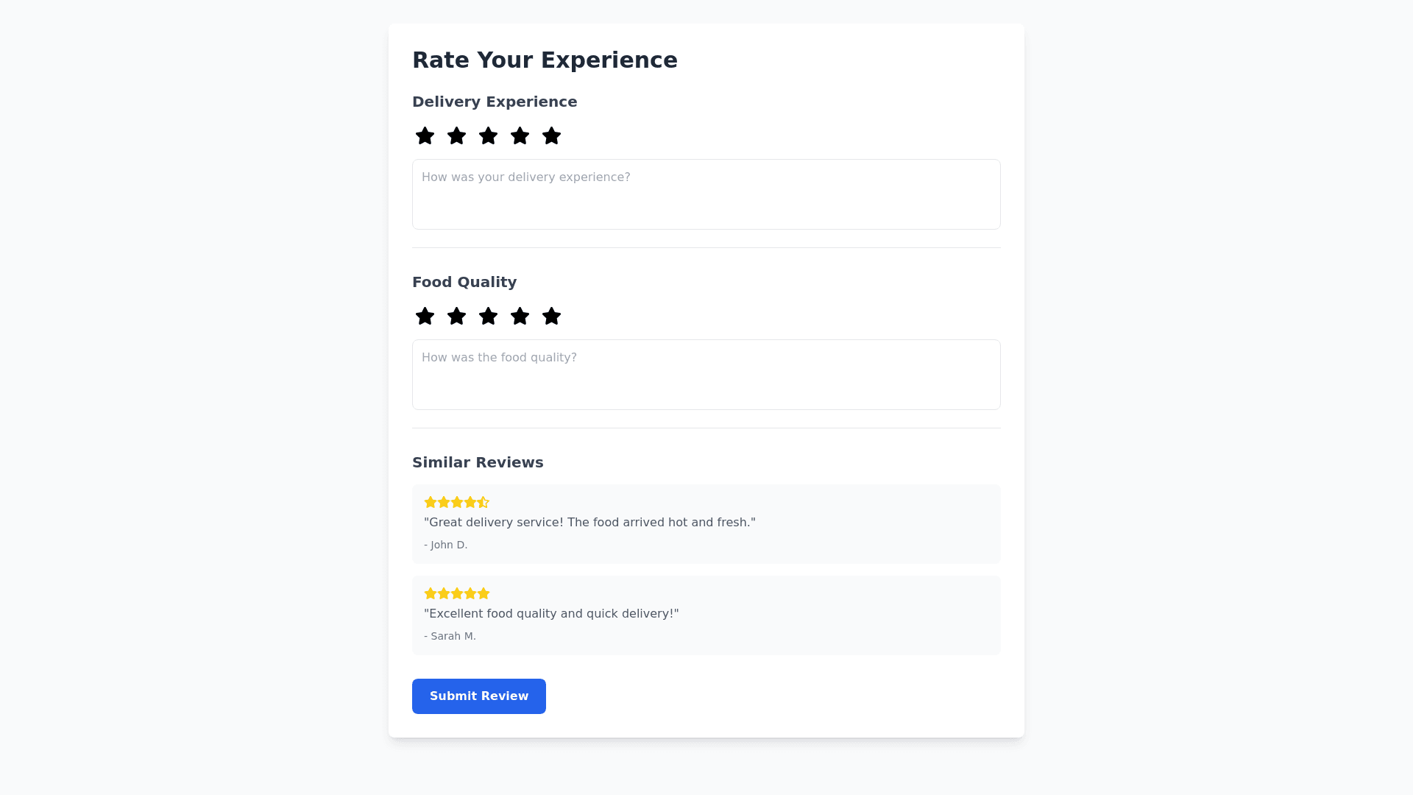Select Sarah M.'s review quote text
Viewport: 1413px width, 795px height.
551,614
